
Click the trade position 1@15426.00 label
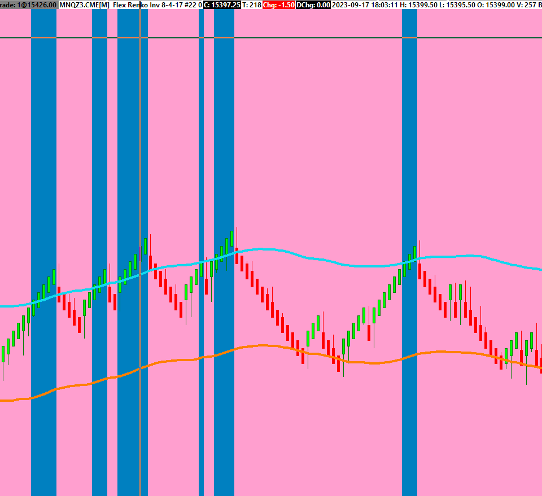pos(28,5)
